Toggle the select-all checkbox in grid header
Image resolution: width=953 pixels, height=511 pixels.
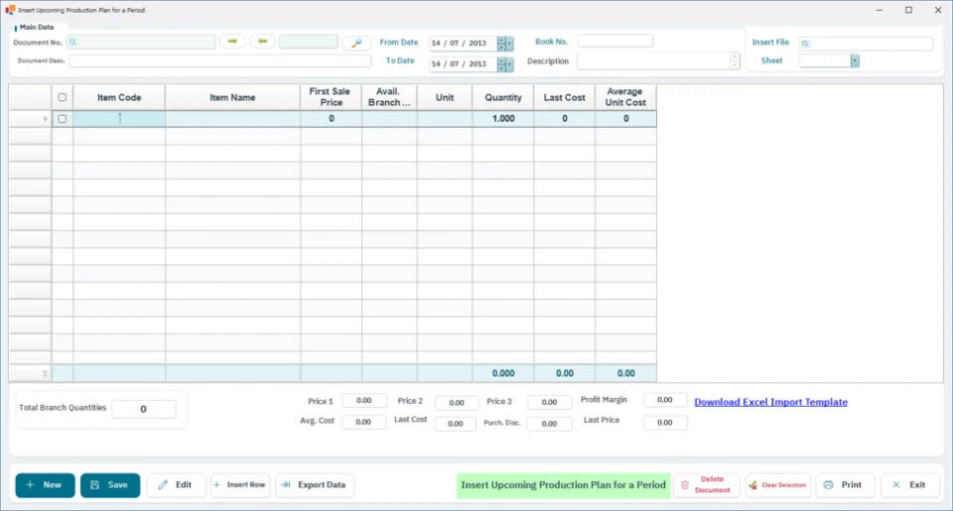click(62, 97)
